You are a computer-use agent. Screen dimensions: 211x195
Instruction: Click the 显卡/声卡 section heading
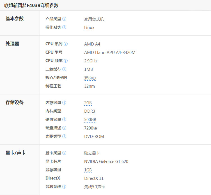[x=16, y=153]
